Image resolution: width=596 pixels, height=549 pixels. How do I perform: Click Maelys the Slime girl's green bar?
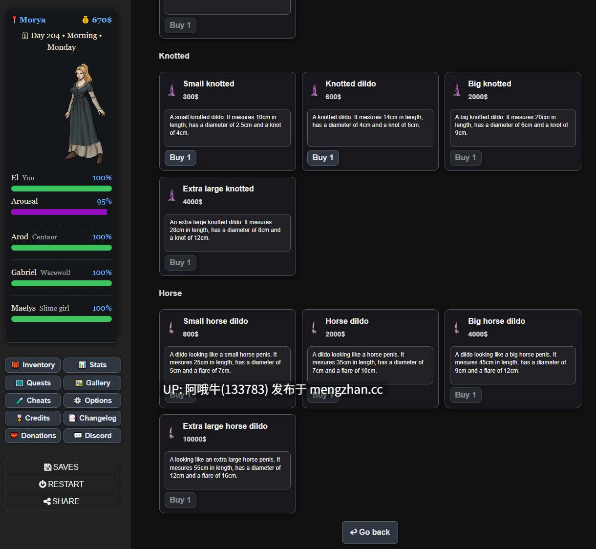pos(62,319)
